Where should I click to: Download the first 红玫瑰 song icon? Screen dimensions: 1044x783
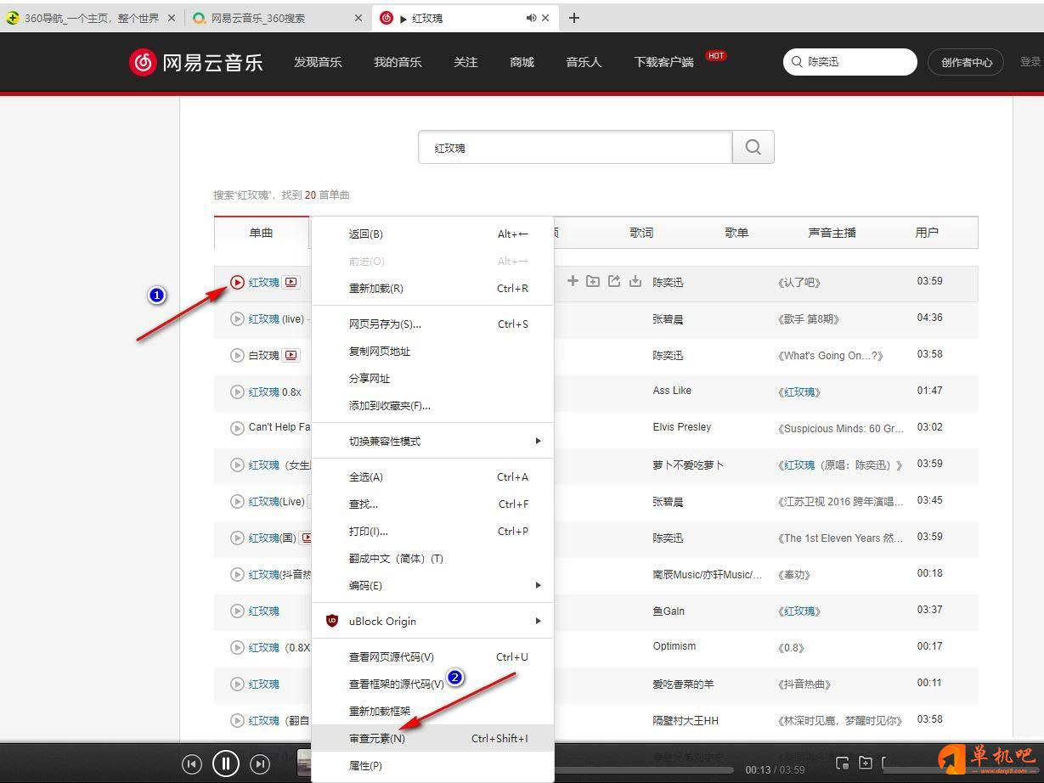pyautogui.click(x=635, y=281)
